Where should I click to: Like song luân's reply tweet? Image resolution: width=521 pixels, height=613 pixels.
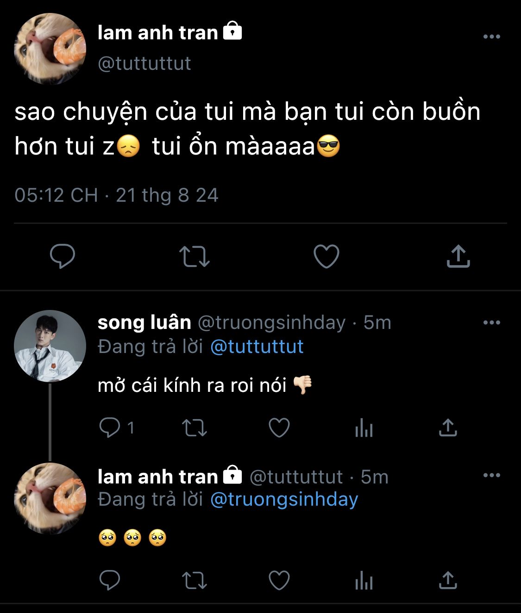point(279,428)
